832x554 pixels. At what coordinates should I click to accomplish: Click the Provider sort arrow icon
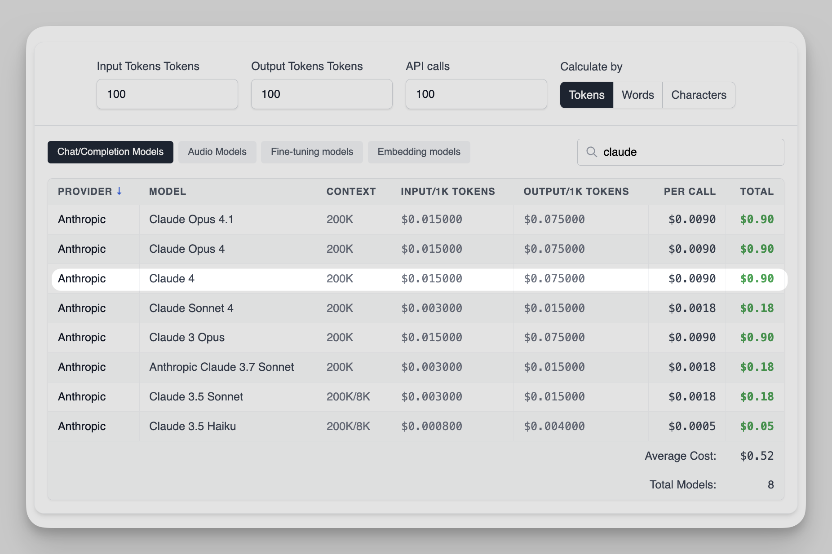[x=119, y=191]
